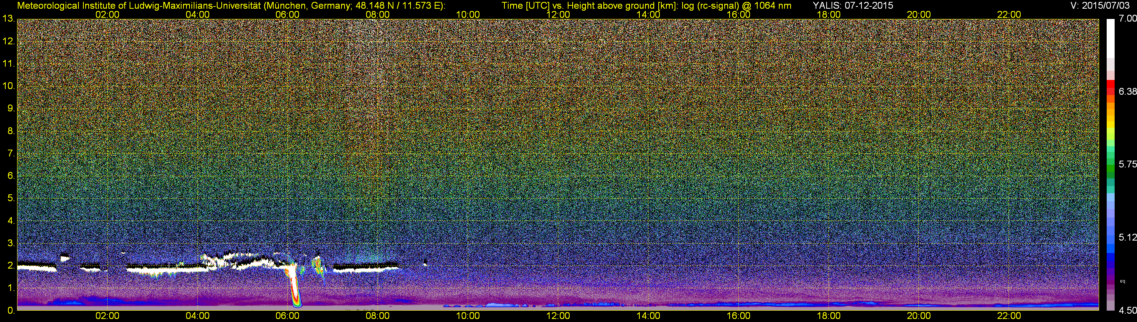Select 06:00 on the bottom time axis
The image size is (1137, 322).
[x=287, y=316]
